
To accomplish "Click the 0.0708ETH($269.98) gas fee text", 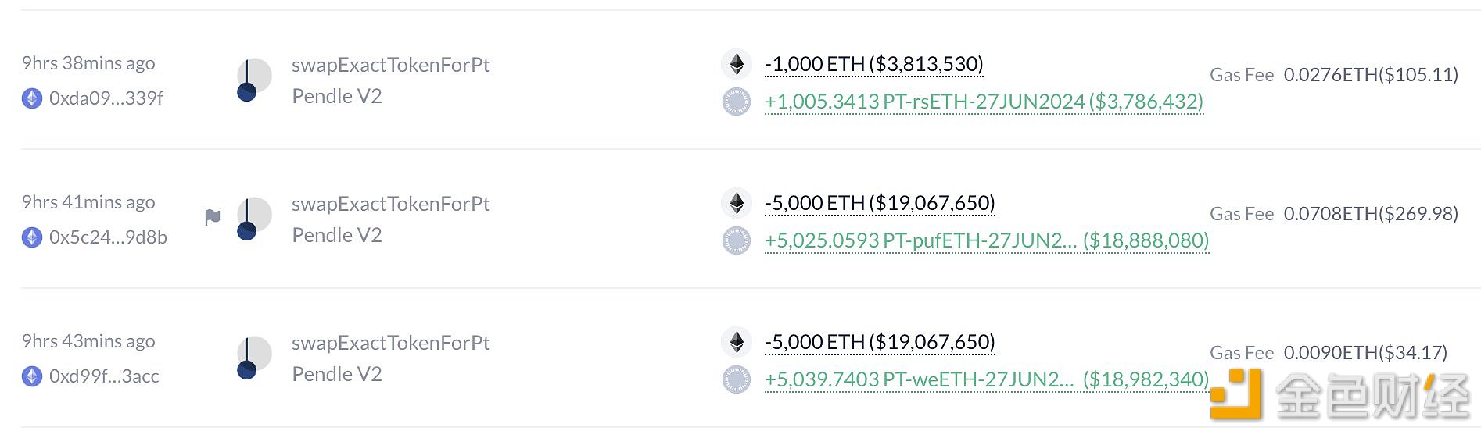I will coord(1371,214).
